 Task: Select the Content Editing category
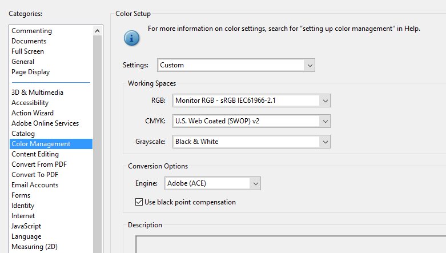pos(35,154)
